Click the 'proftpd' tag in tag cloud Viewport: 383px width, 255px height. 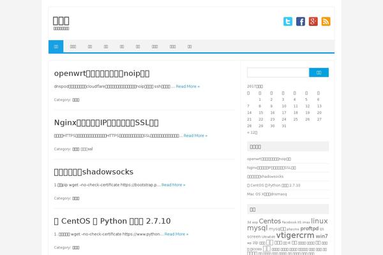(310, 229)
